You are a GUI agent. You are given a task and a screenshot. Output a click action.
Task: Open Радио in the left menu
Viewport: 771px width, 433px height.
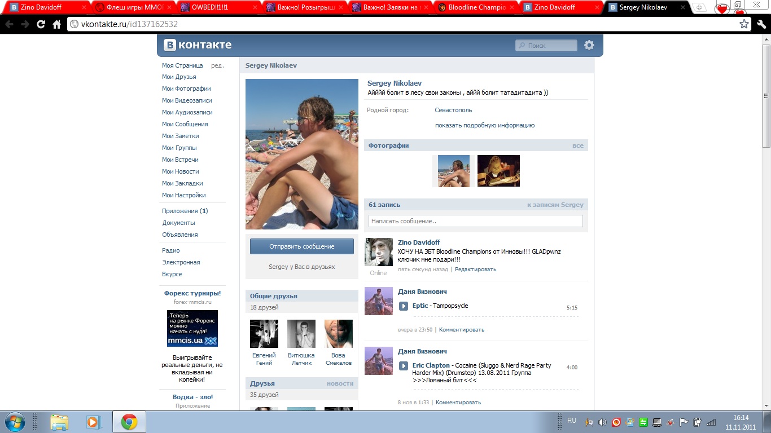point(171,250)
